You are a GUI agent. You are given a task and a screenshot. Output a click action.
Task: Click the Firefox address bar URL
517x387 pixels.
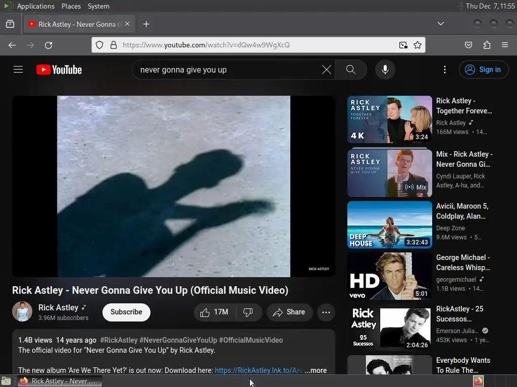coord(206,45)
